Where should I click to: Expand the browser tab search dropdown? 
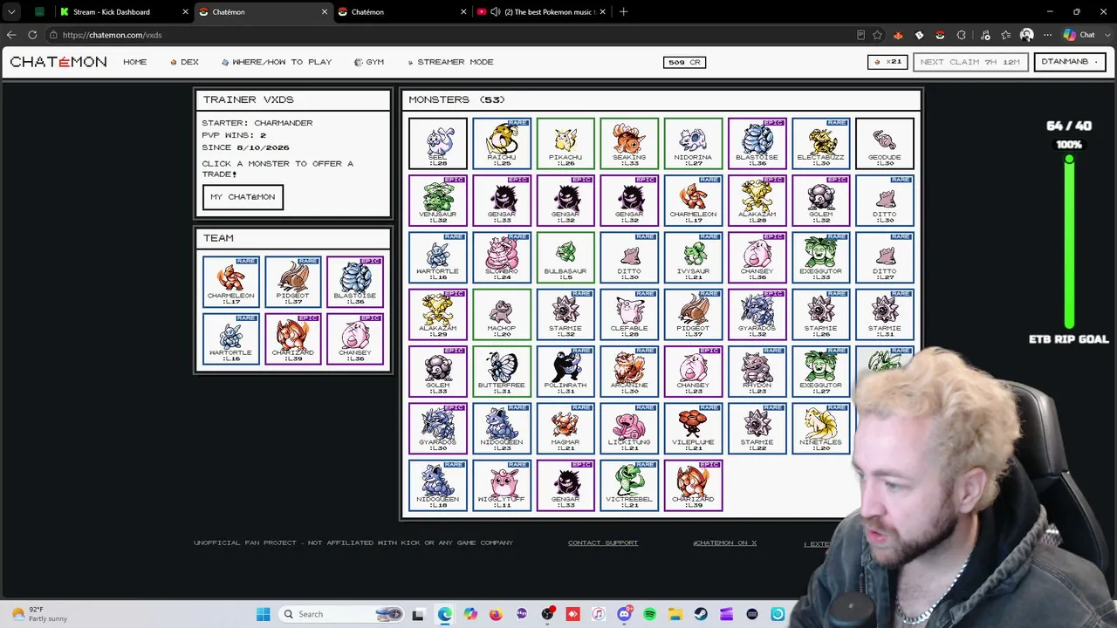tap(11, 12)
